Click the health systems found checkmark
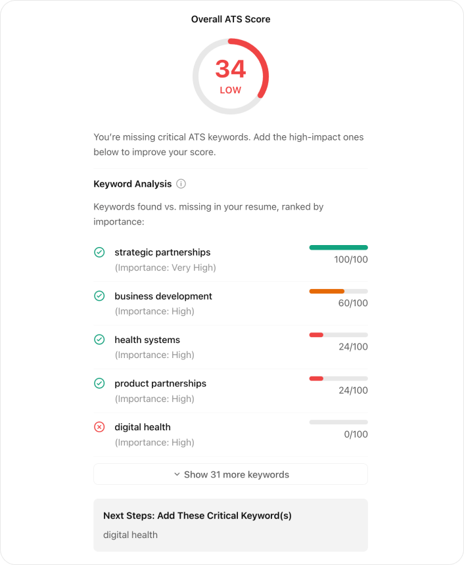Screen dimensions: 464x565 99,340
